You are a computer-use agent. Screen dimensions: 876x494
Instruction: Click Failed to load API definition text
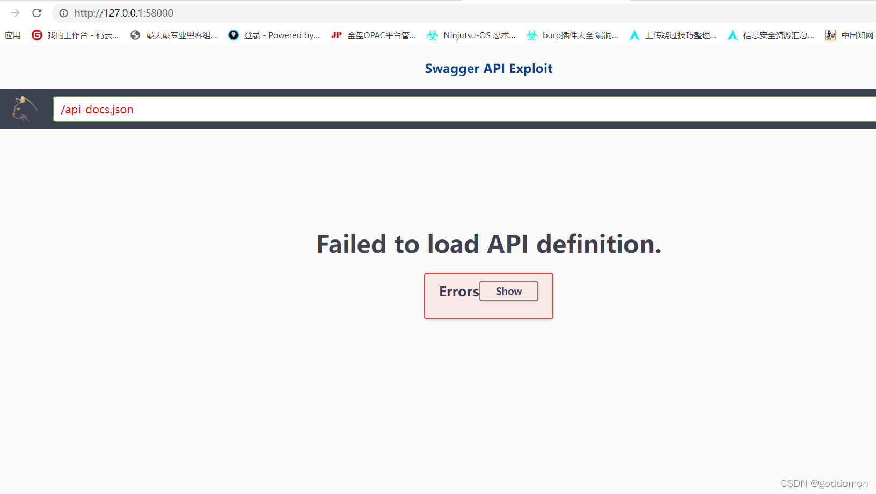pos(488,244)
